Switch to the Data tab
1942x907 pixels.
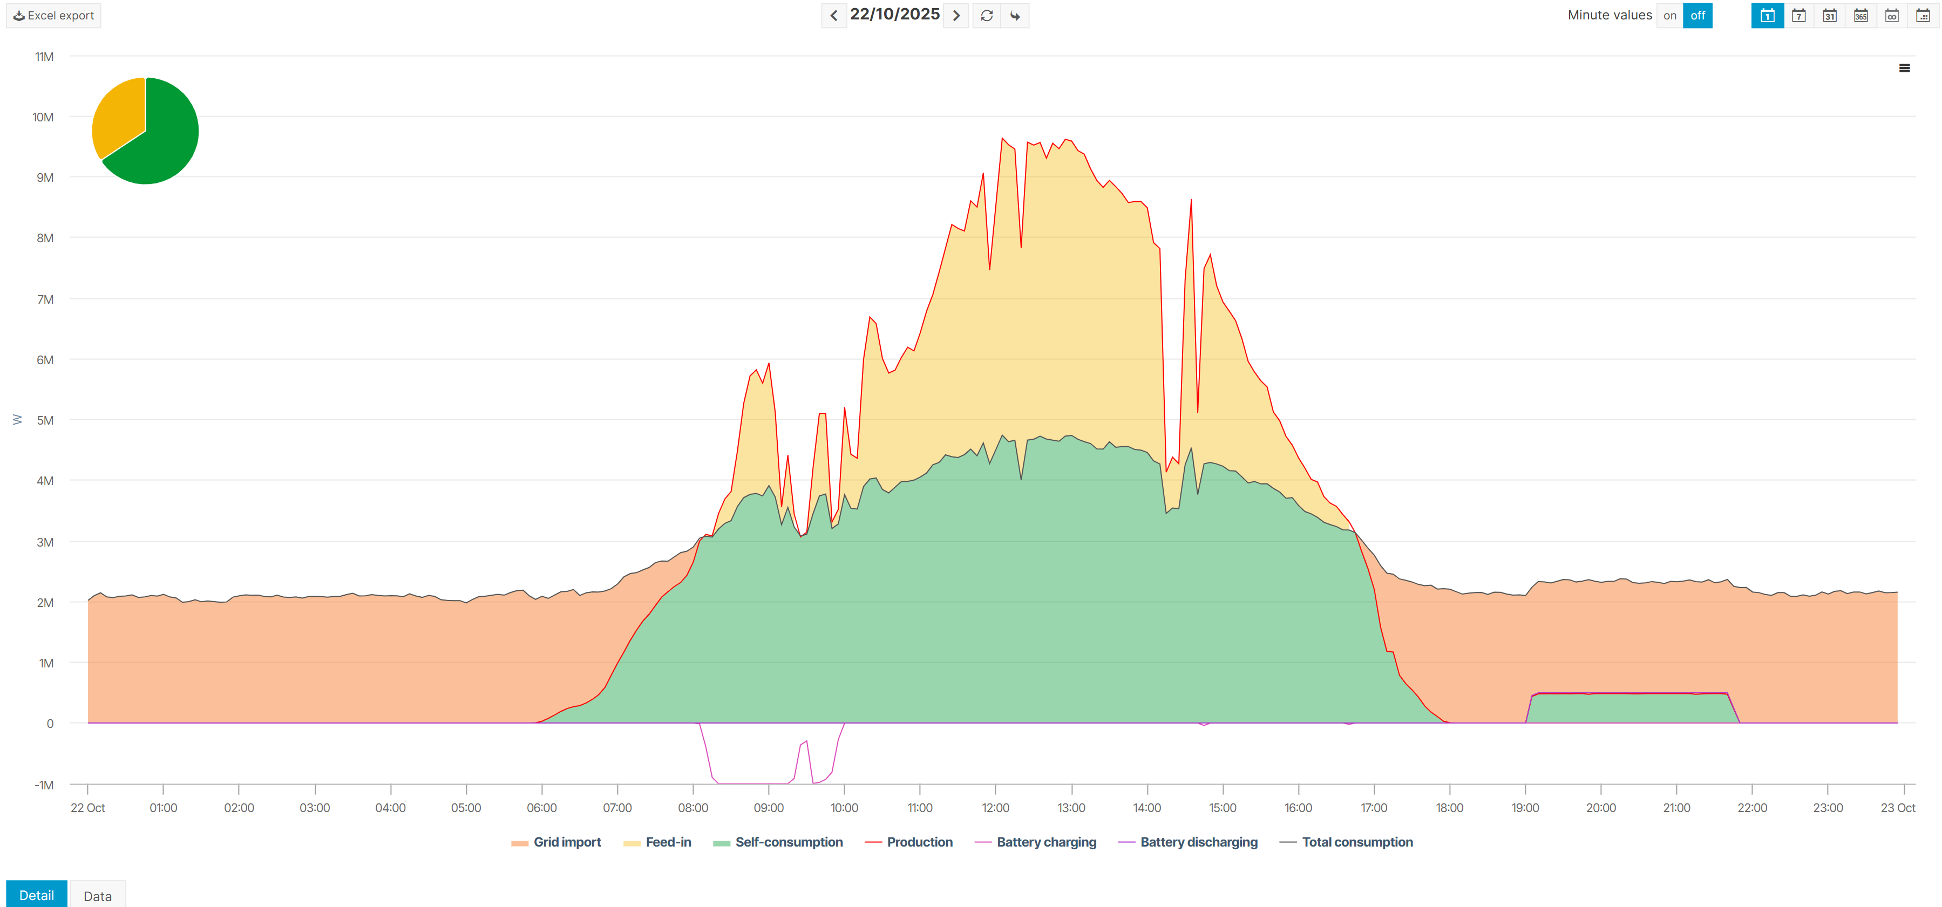click(x=97, y=896)
